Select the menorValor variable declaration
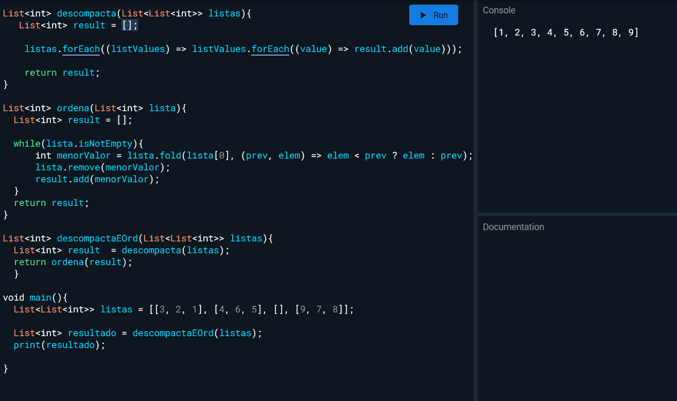 83,155
